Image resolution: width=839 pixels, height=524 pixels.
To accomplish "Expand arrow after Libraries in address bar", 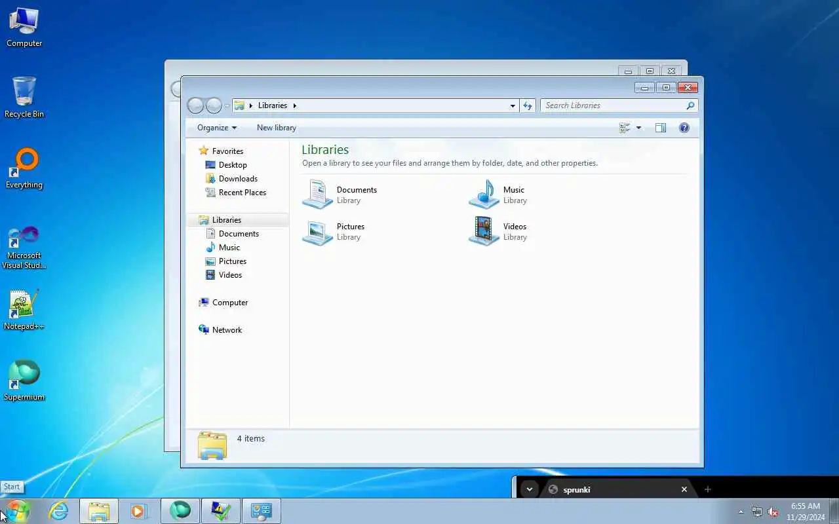I will tap(295, 105).
